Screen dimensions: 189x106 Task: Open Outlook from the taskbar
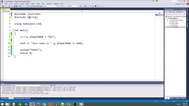(26, 104)
